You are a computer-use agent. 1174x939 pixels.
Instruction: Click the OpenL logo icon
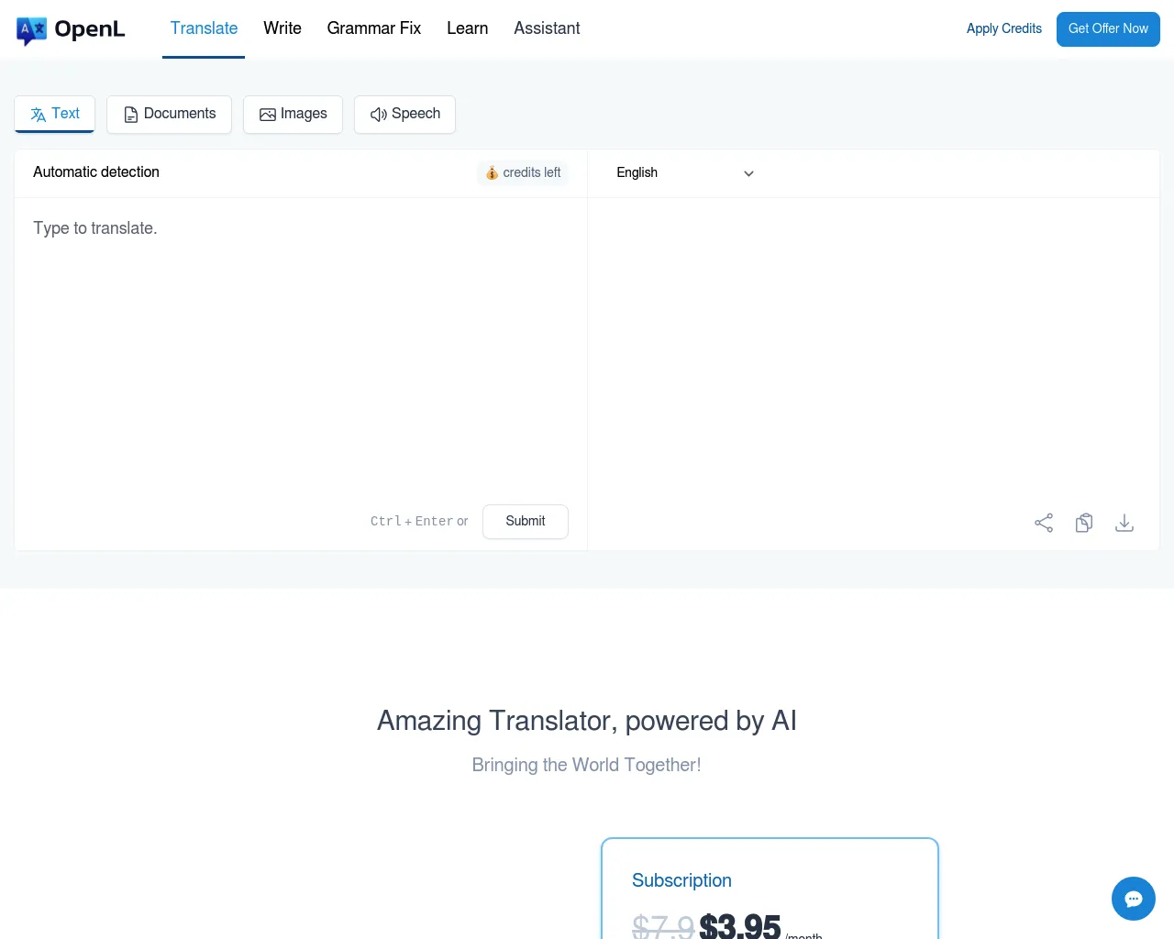point(32,29)
